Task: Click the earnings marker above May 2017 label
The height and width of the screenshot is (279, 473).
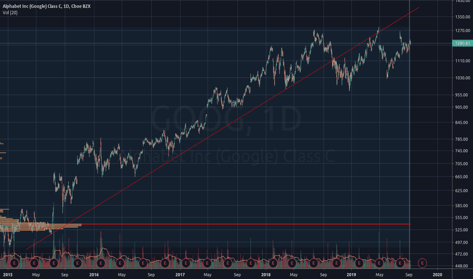Action: coord(207,263)
